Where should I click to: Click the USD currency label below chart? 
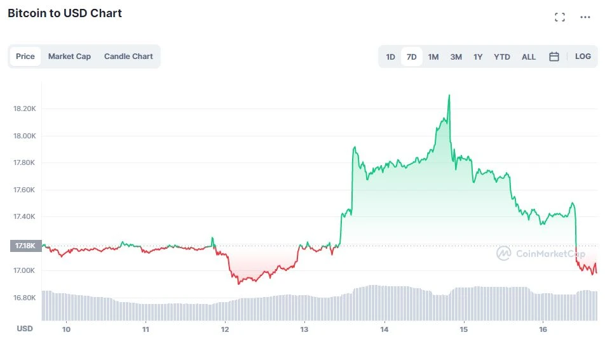pyautogui.click(x=25, y=329)
